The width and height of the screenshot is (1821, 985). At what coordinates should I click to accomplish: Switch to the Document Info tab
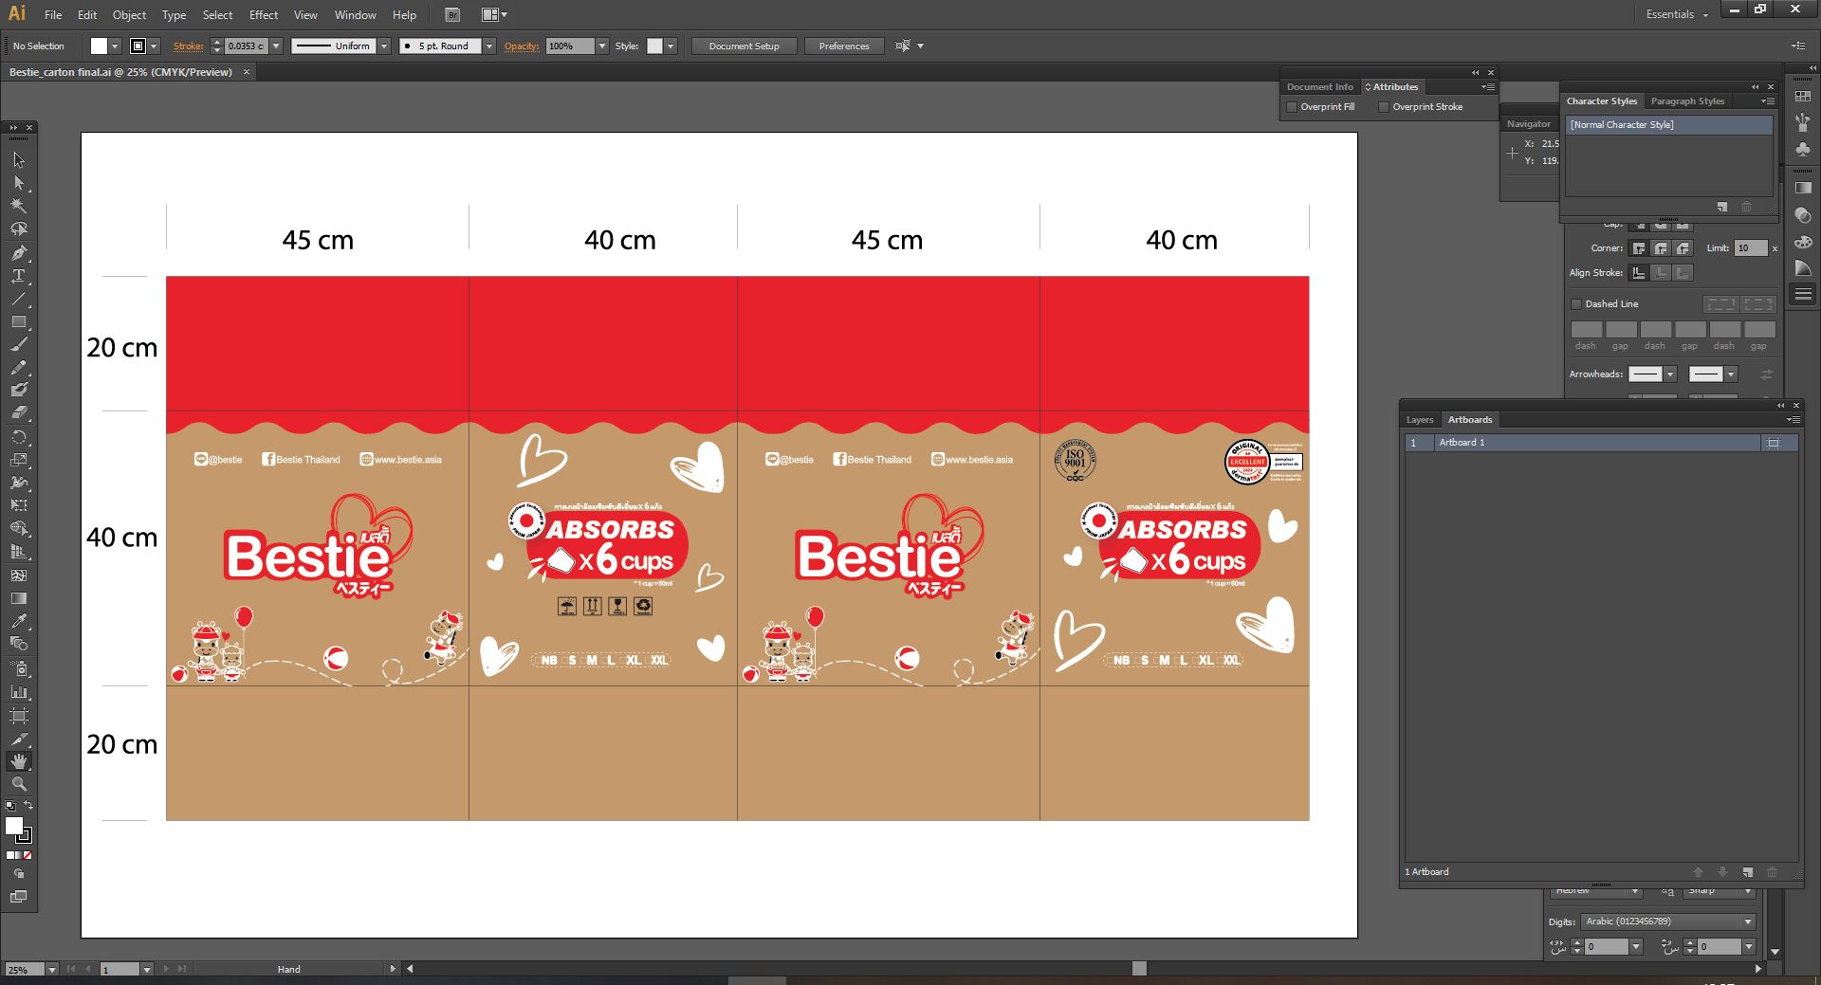point(1319,87)
